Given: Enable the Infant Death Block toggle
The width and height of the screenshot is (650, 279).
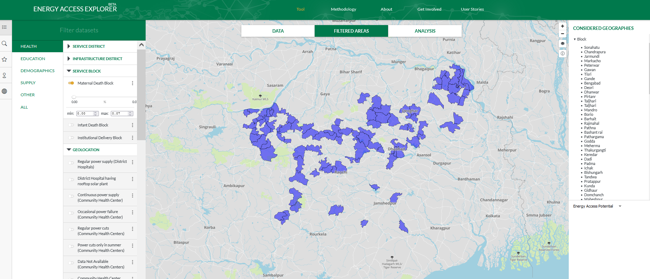Looking at the screenshot, I should pyautogui.click(x=71, y=125).
